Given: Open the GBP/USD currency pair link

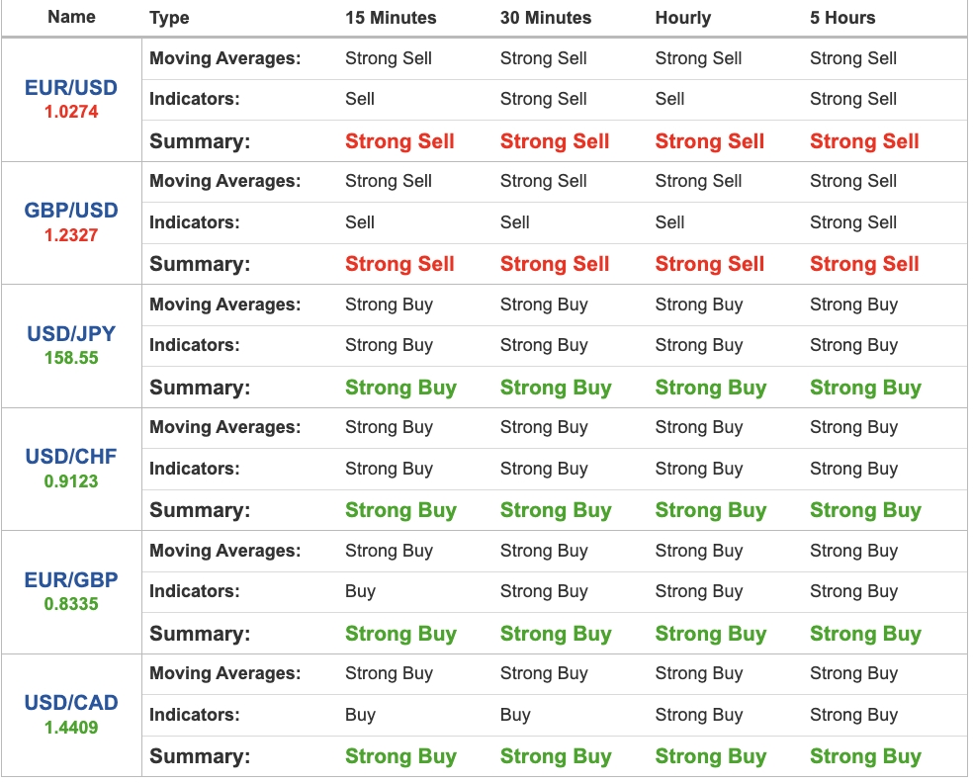Looking at the screenshot, I should click(x=71, y=211).
